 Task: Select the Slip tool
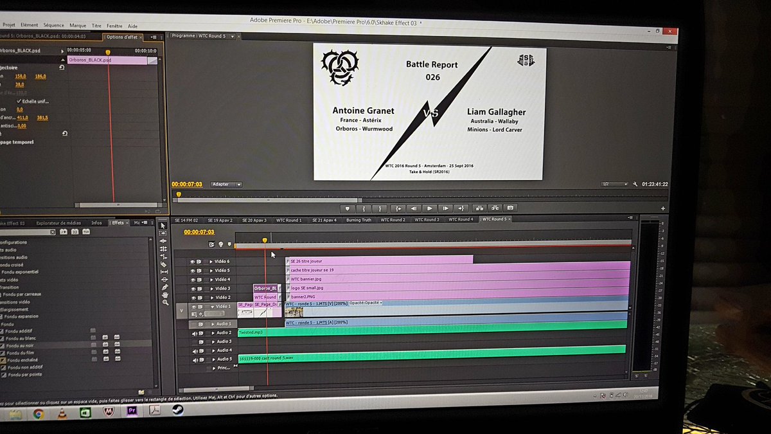click(164, 272)
